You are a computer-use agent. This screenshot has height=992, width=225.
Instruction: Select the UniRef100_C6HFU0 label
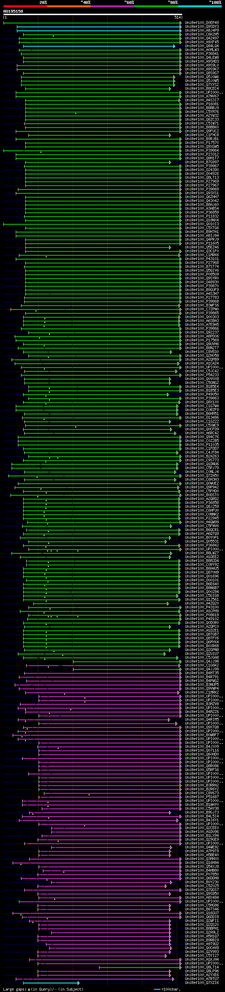pos(202,510)
